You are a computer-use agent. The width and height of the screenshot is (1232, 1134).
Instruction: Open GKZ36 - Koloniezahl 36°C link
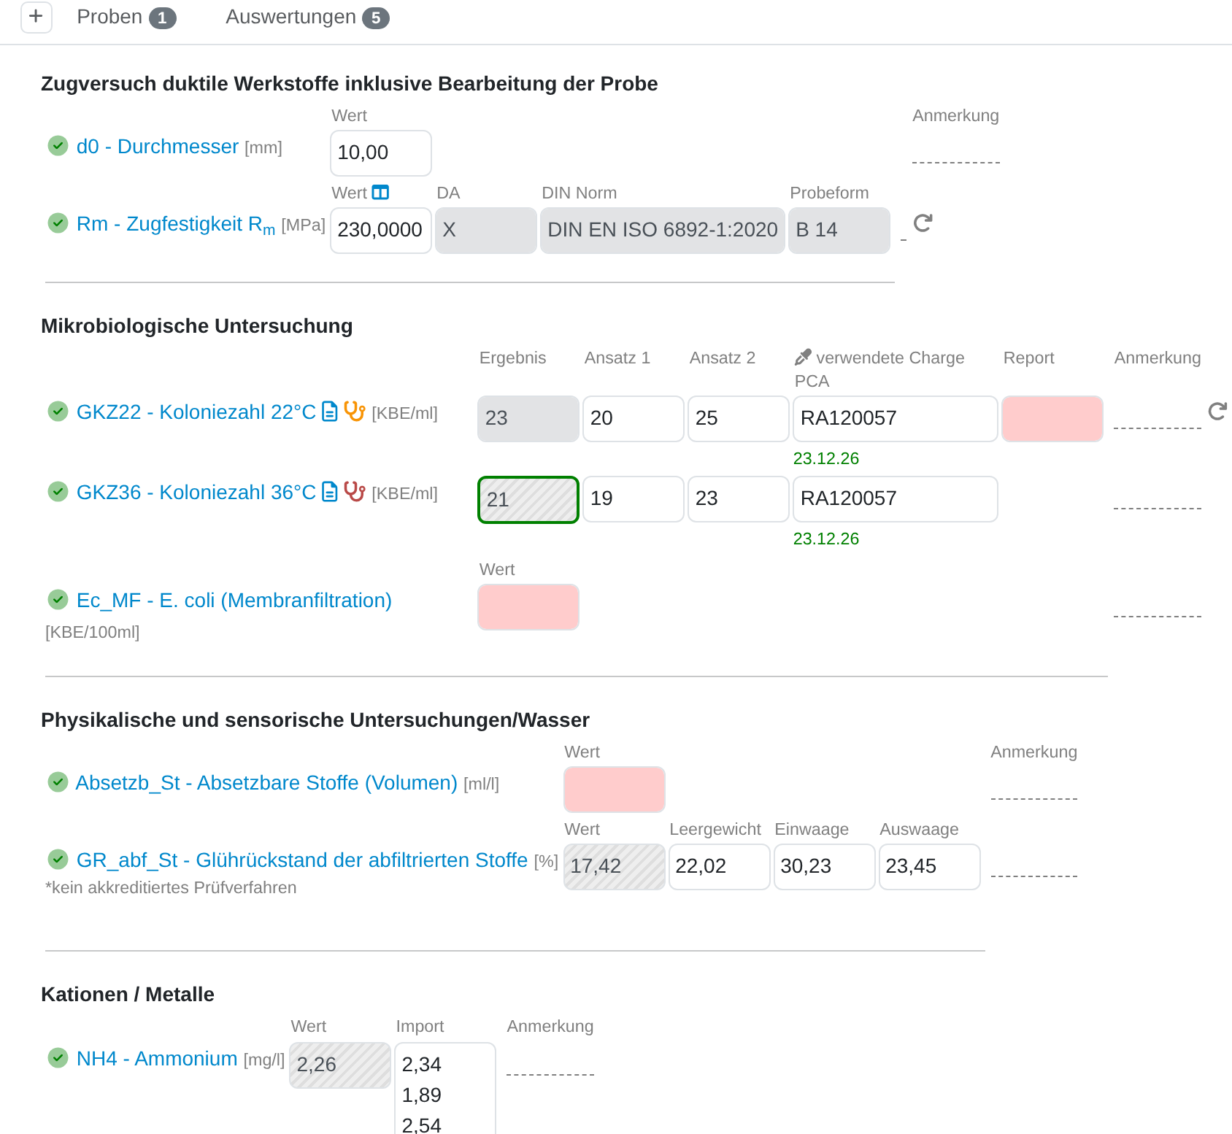click(x=196, y=493)
